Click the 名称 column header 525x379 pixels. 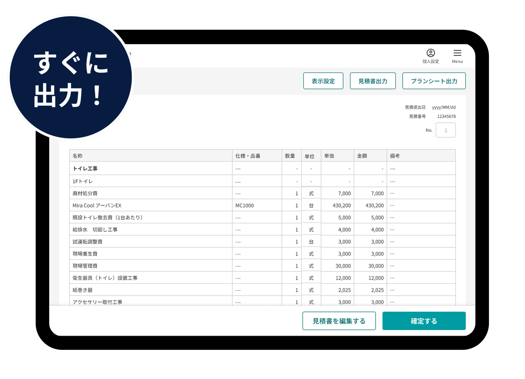tap(78, 156)
